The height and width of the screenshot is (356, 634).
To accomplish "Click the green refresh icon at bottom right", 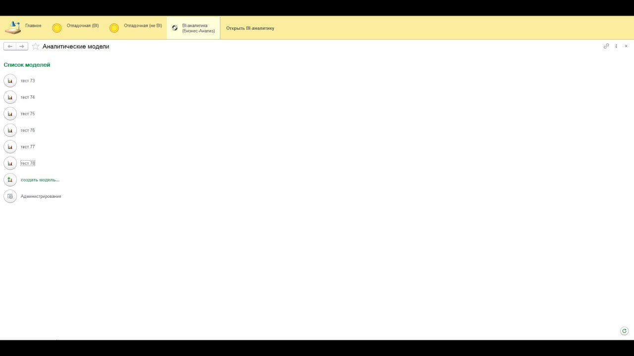I will tap(624, 331).
